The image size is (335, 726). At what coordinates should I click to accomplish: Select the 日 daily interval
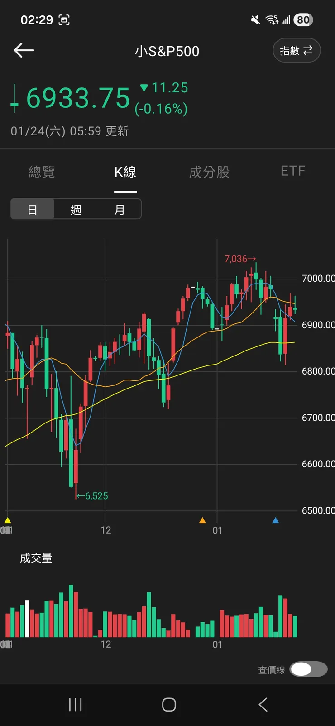point(33,210)
